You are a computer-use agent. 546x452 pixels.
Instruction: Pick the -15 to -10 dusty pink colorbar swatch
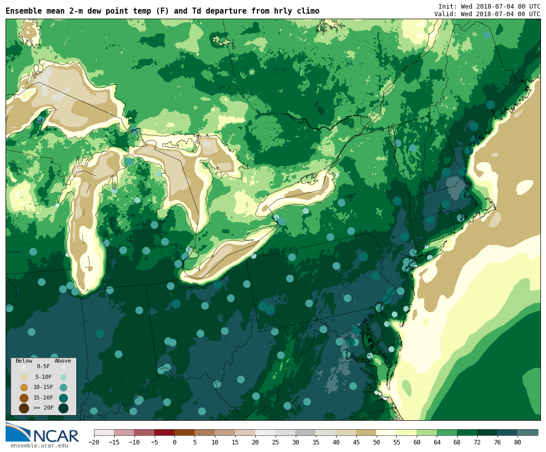(x=124, y=432)
